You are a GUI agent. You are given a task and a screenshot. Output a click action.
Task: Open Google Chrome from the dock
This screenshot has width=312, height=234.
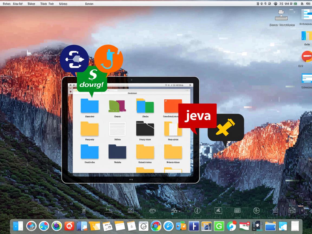pos(156,226)
